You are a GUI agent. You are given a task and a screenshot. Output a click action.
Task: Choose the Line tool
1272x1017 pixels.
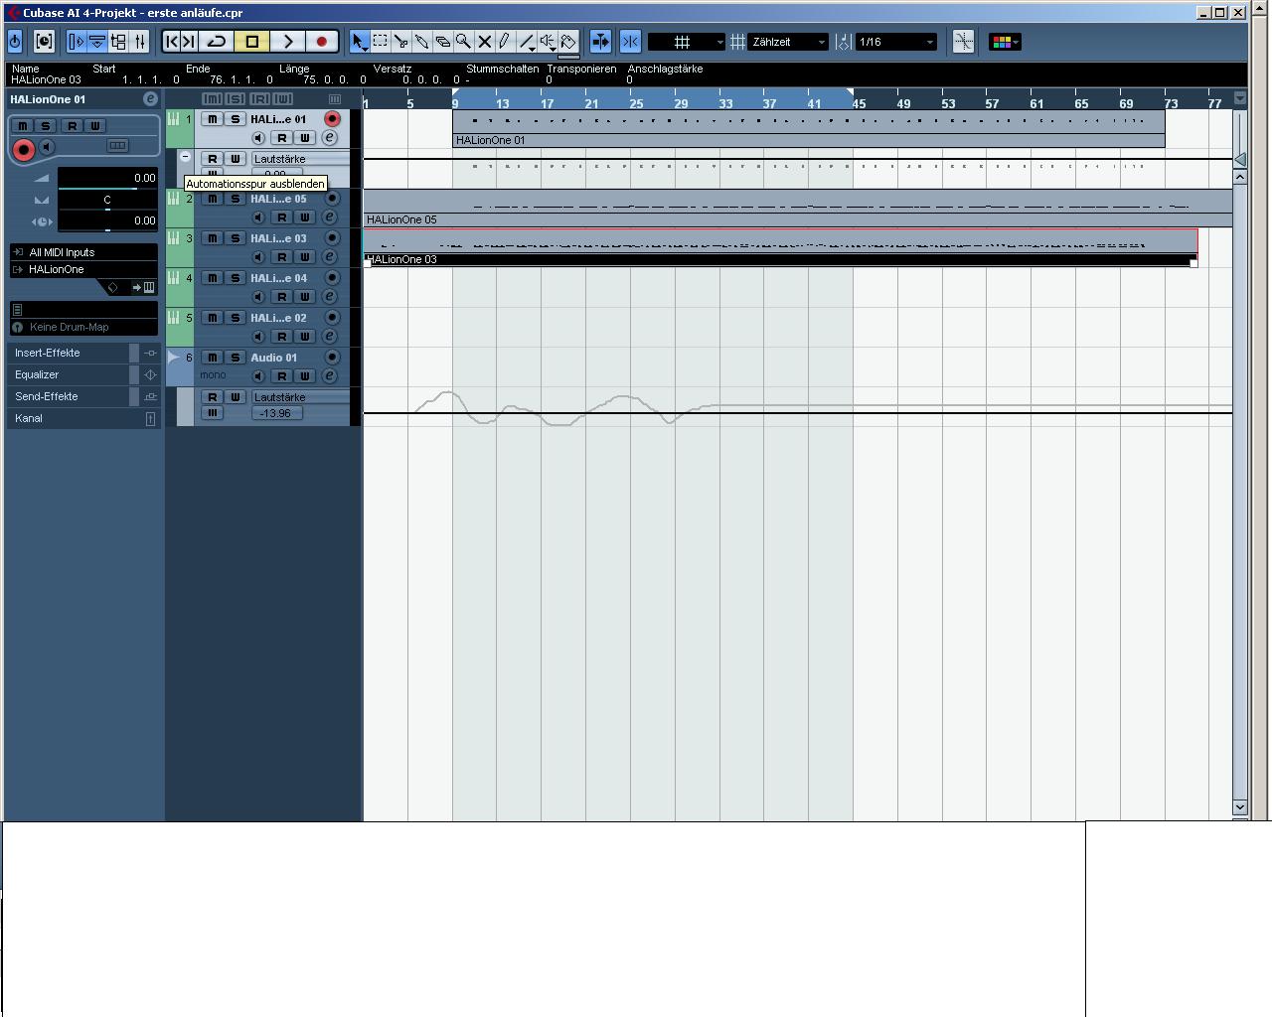(527, 42)
